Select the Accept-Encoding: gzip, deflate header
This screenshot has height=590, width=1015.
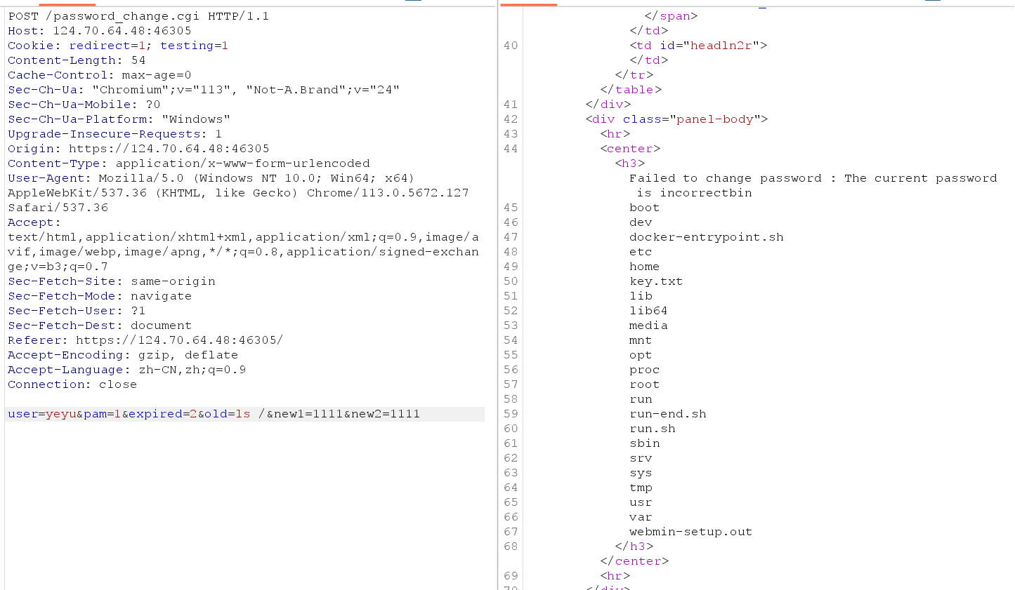tap(123, 355)
